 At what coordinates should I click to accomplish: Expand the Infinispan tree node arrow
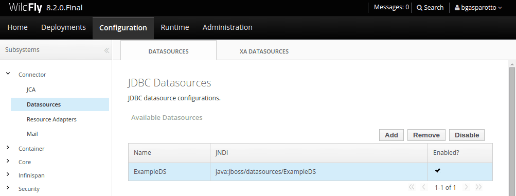(x=8, y=174)
